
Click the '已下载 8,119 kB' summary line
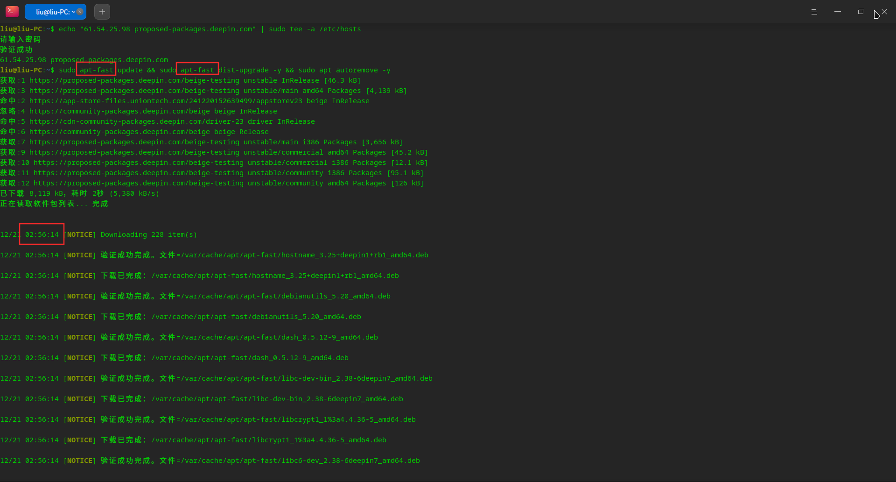[80, 193]
